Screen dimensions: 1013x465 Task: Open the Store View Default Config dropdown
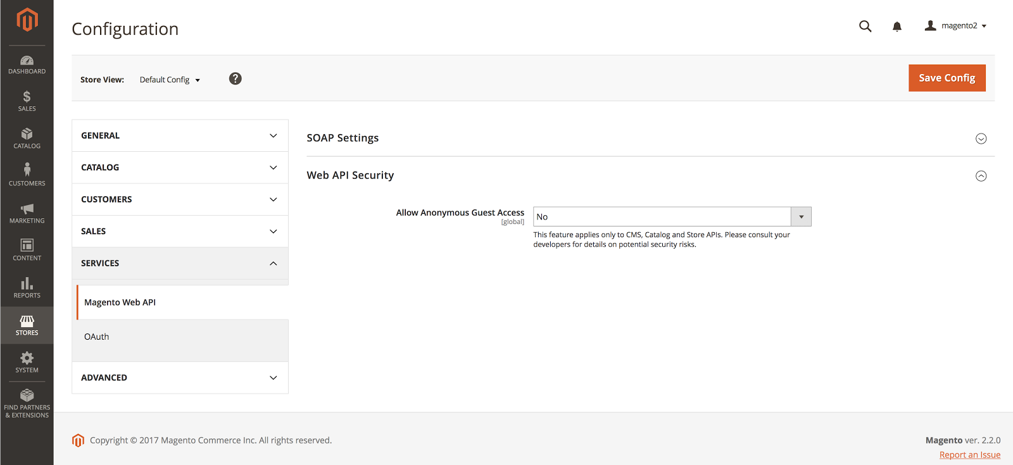tap(170, 80)
